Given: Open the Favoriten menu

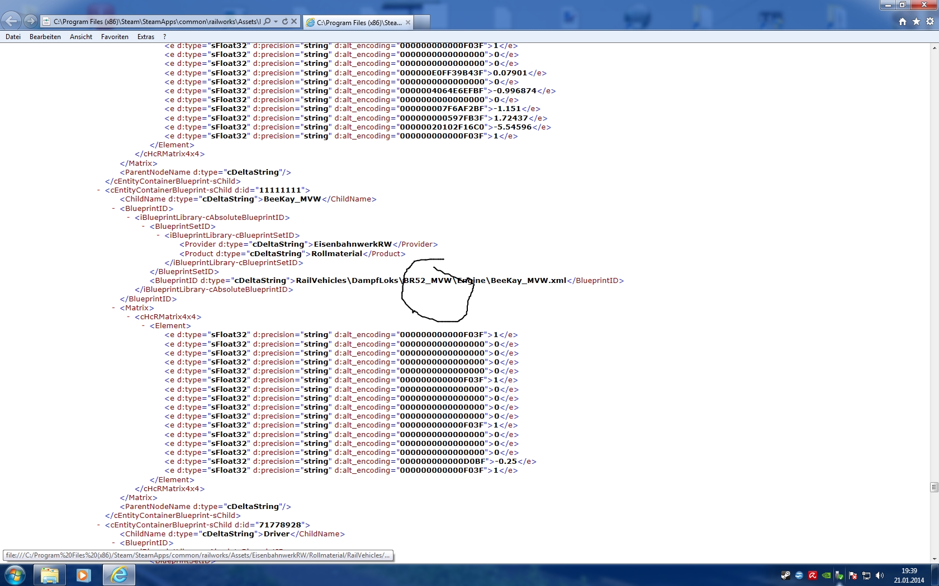Looking at the screenshot, I should pos(115,37).
